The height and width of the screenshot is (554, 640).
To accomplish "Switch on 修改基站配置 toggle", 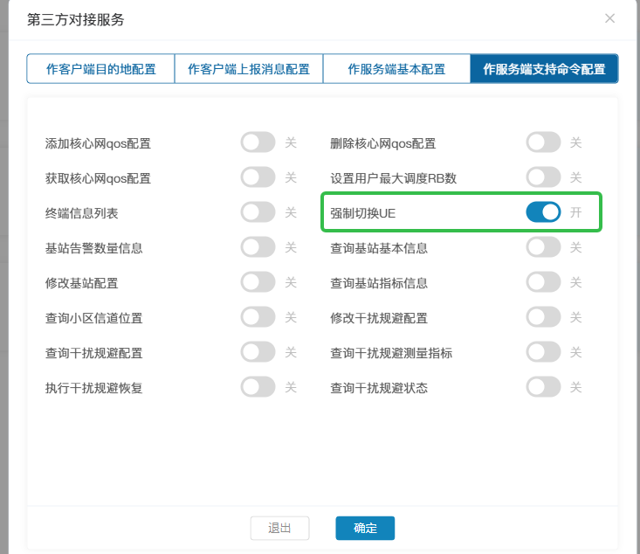I will coord(258,282).
